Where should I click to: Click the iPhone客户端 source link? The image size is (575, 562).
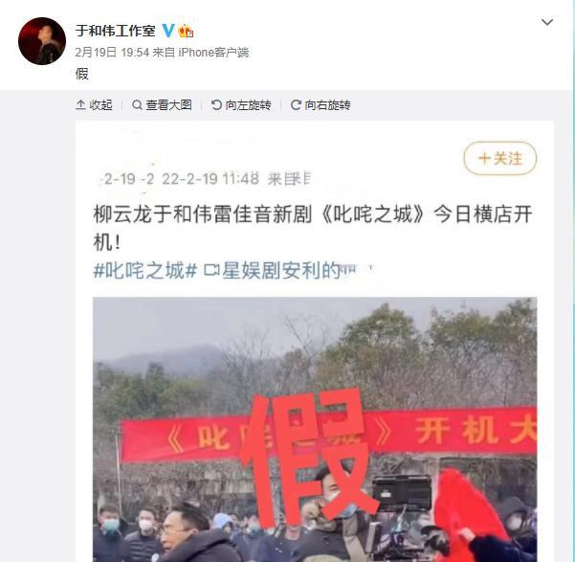[213, 53]
